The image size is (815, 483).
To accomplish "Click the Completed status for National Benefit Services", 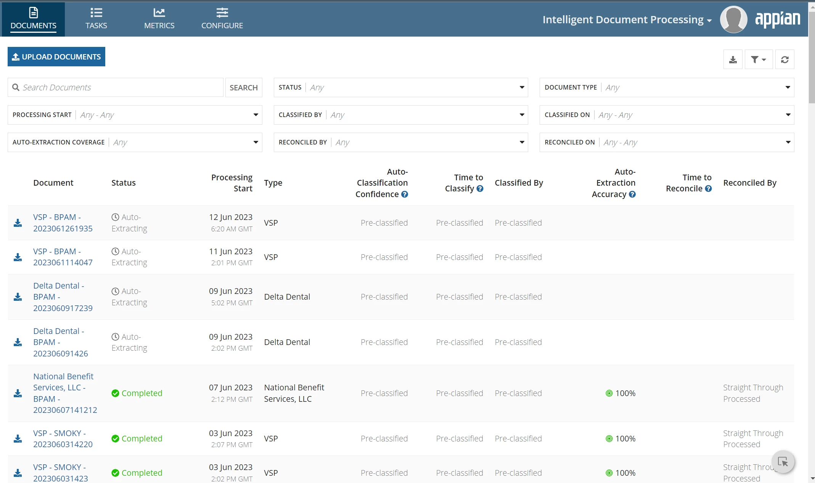I will pyautogui.click(x=137, y=393).
